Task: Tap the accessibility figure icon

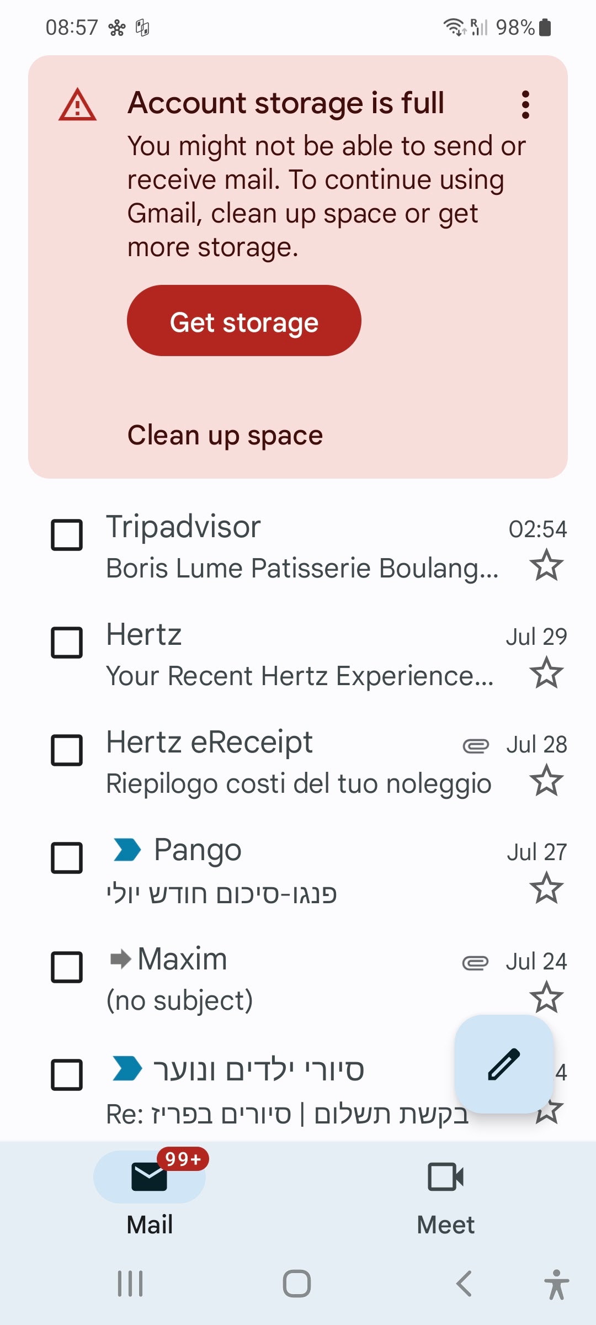Action: [x=556, y=1284]
